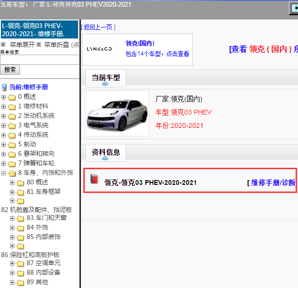Image resolution: width=298 pixels, height=288 pixels.
Task: Click folder icon for 7 弹簧和车轮
Action: 12,164
